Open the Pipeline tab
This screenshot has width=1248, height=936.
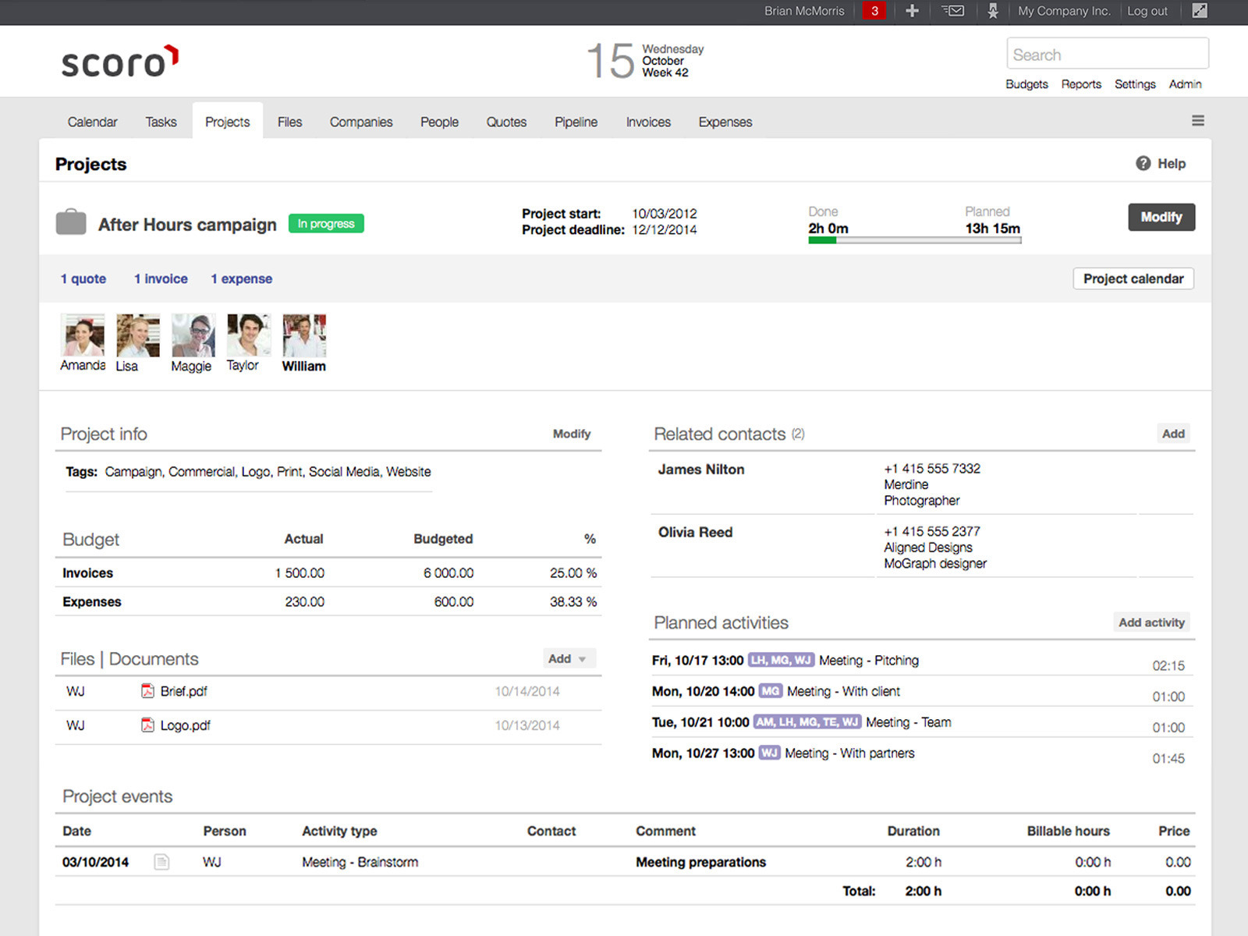[x=576, y=122]
